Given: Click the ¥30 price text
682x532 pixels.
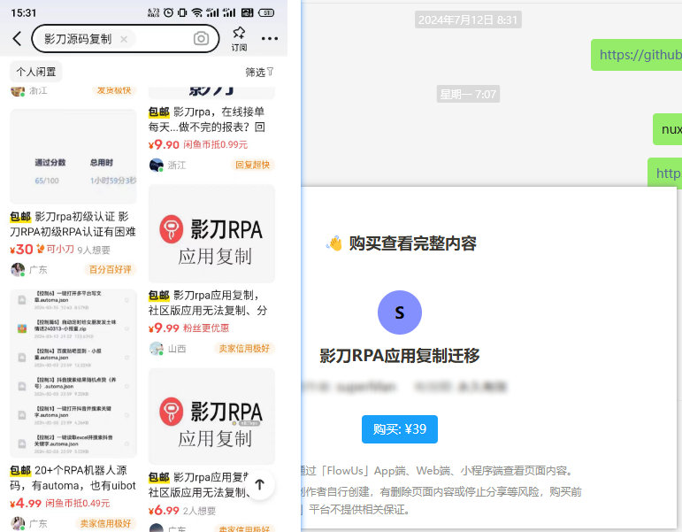Looking at the screenshot, I should pyautogui.click(x=22, y=250).
